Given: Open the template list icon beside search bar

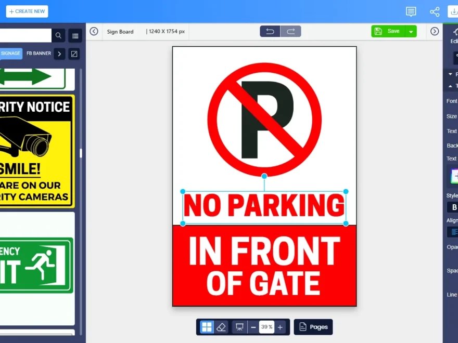Looking at the screenshot, I should click(75, 35).
